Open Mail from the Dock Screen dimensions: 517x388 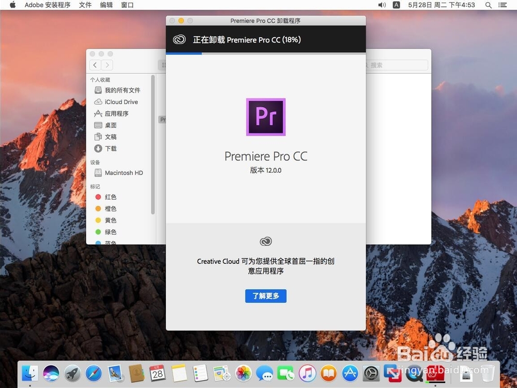pos(115,374)
